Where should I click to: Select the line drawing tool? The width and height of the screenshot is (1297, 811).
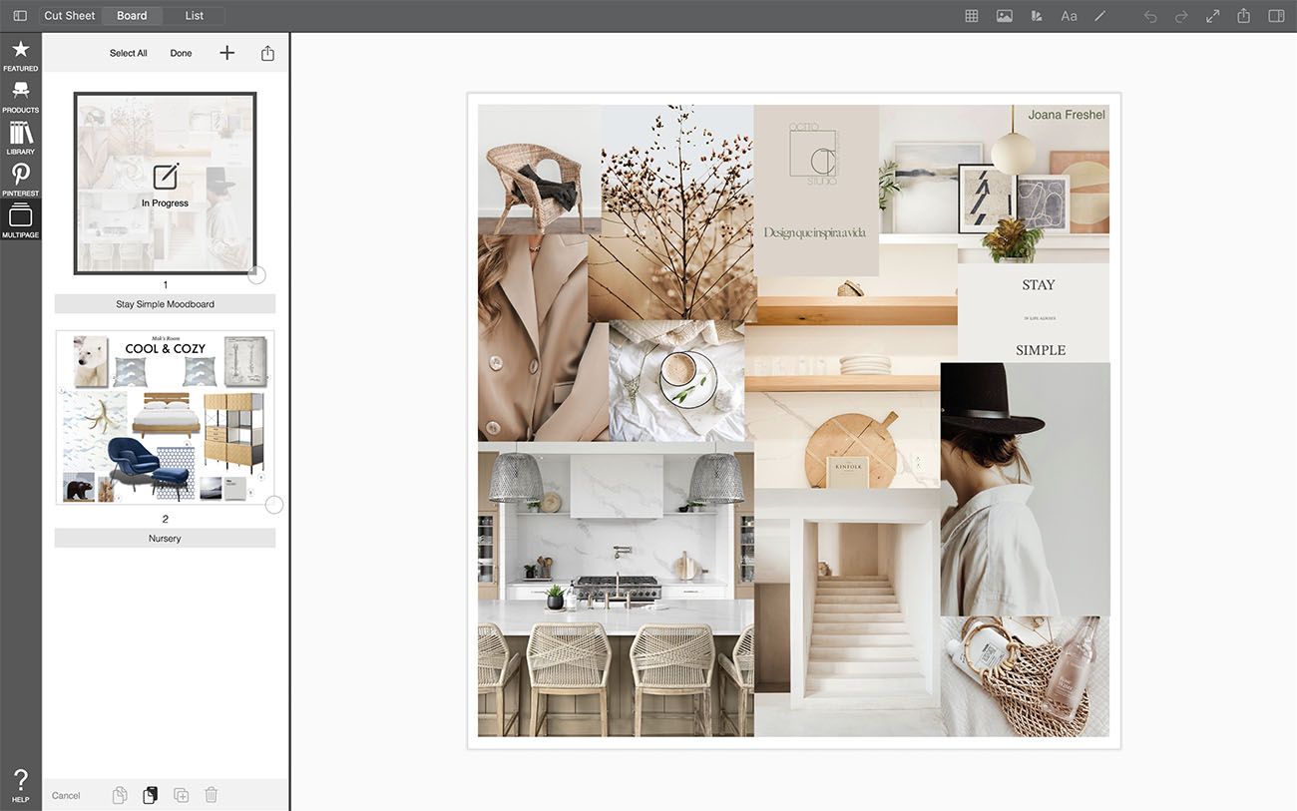[1100, 16]
